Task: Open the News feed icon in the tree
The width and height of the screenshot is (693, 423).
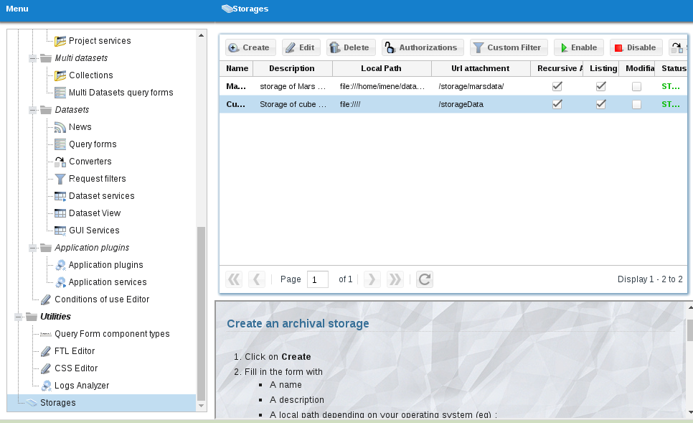Action: (x=60, y=127)
